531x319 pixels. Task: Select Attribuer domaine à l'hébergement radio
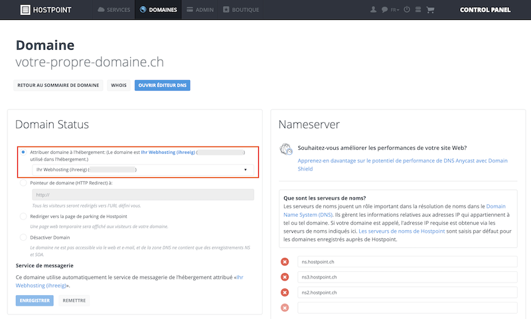tap(23, 153)
